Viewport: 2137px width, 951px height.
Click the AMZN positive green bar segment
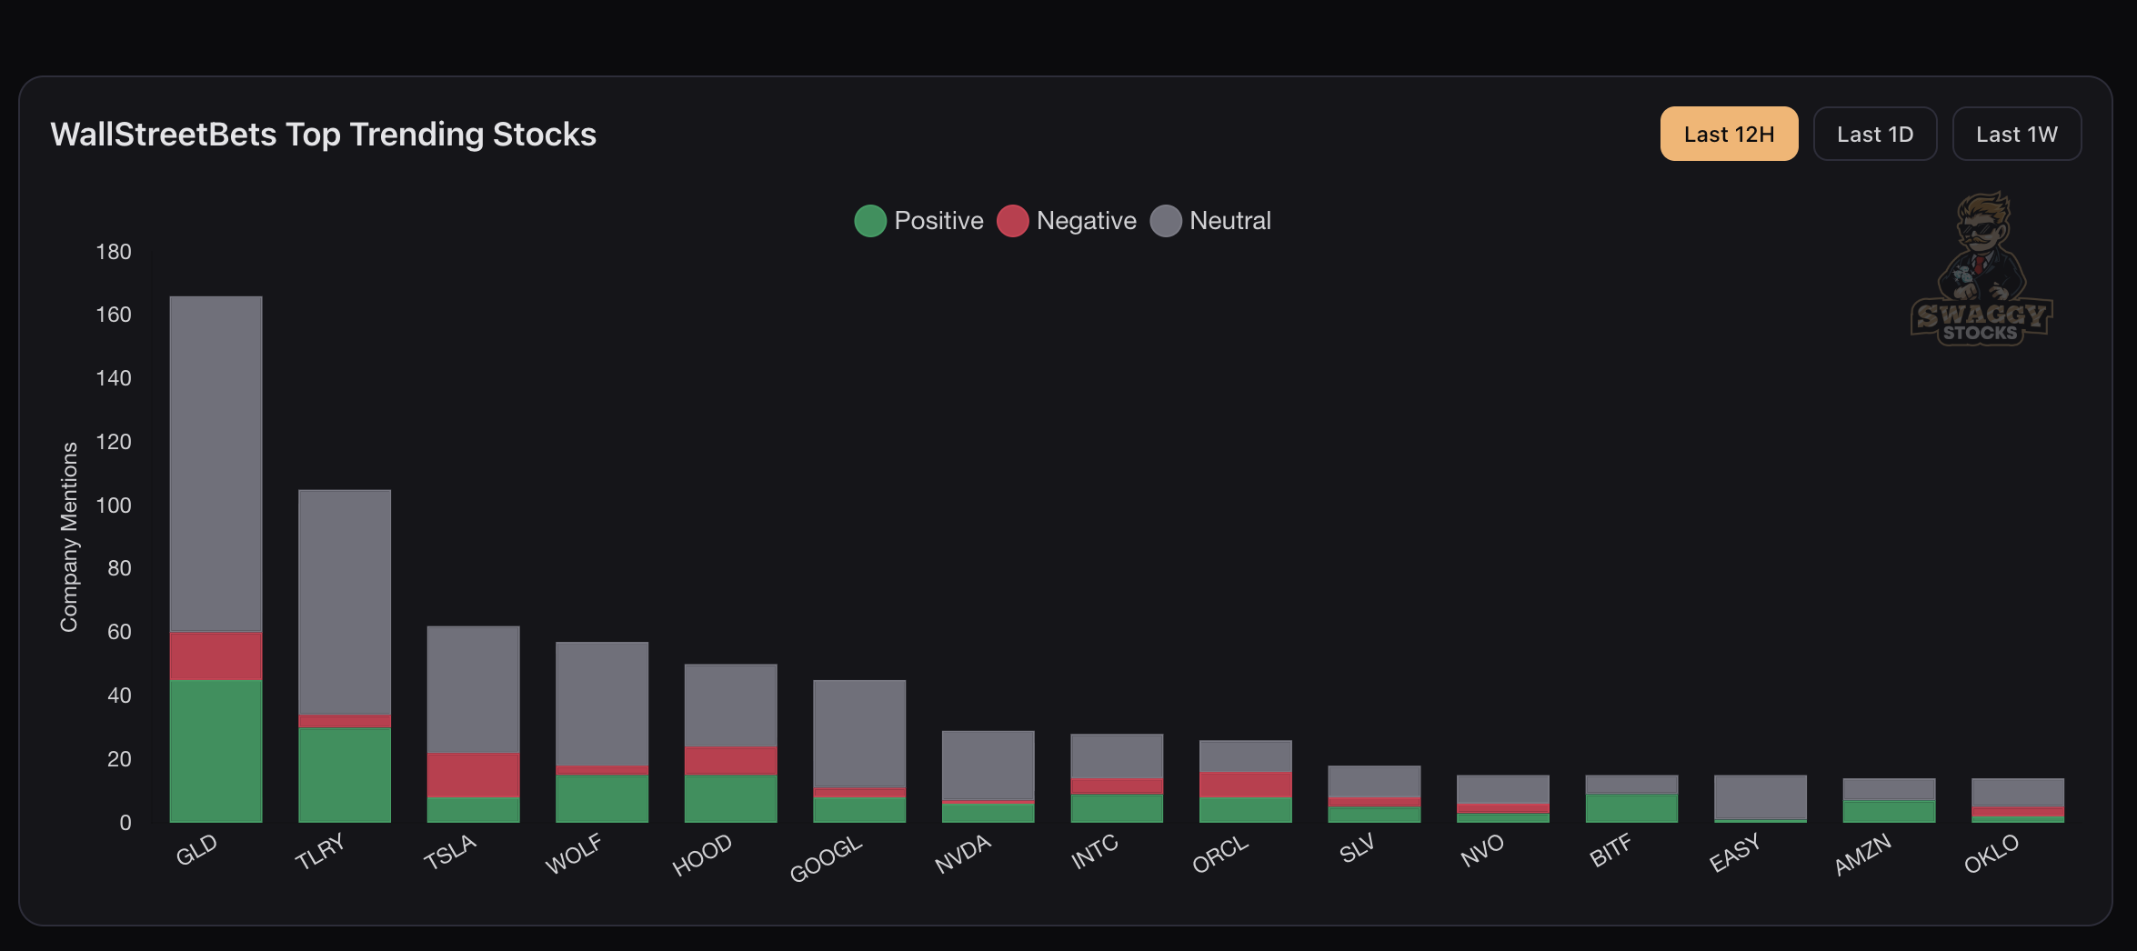(x=1889, y=811)
